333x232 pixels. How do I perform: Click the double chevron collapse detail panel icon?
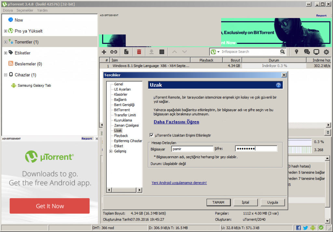[x=328, y=133]
